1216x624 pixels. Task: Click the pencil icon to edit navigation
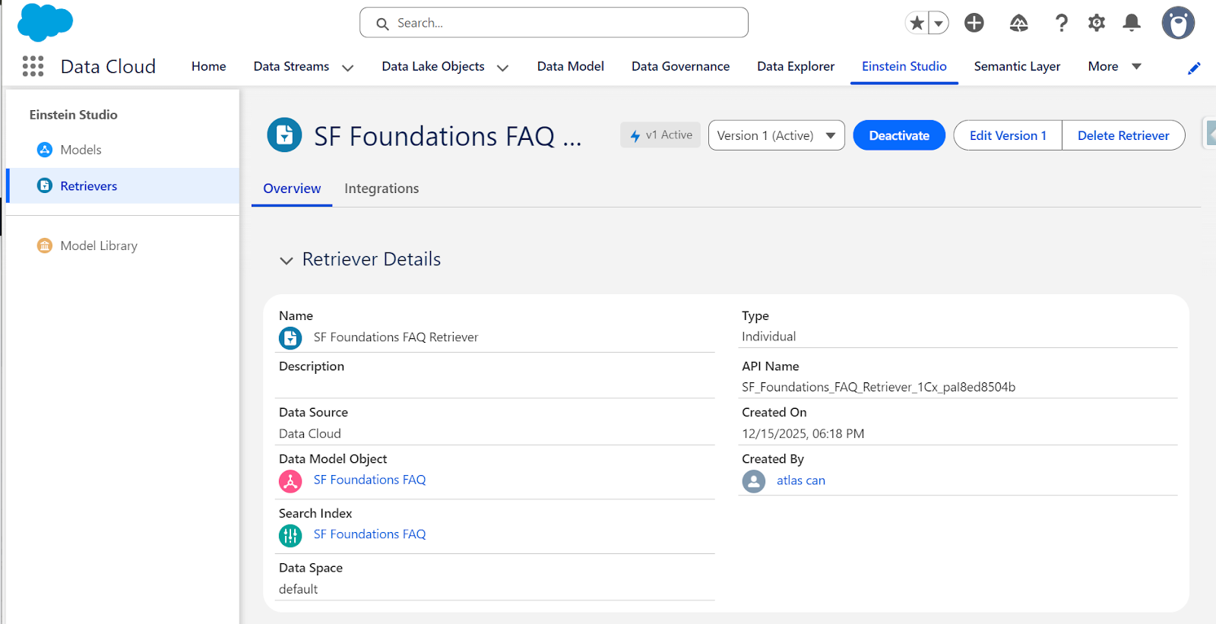[1194, 68]
